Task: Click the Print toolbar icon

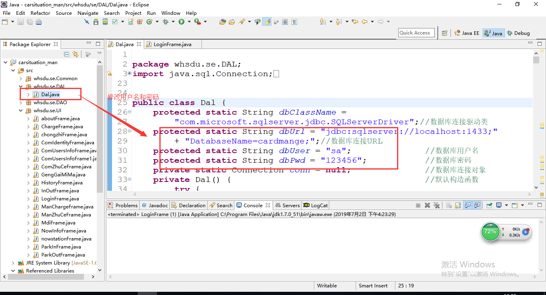Action: 39,22
